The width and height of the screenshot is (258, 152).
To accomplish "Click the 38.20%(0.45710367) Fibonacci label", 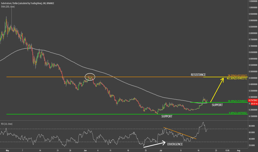I will pyautogui.click(x=237, y=76).
